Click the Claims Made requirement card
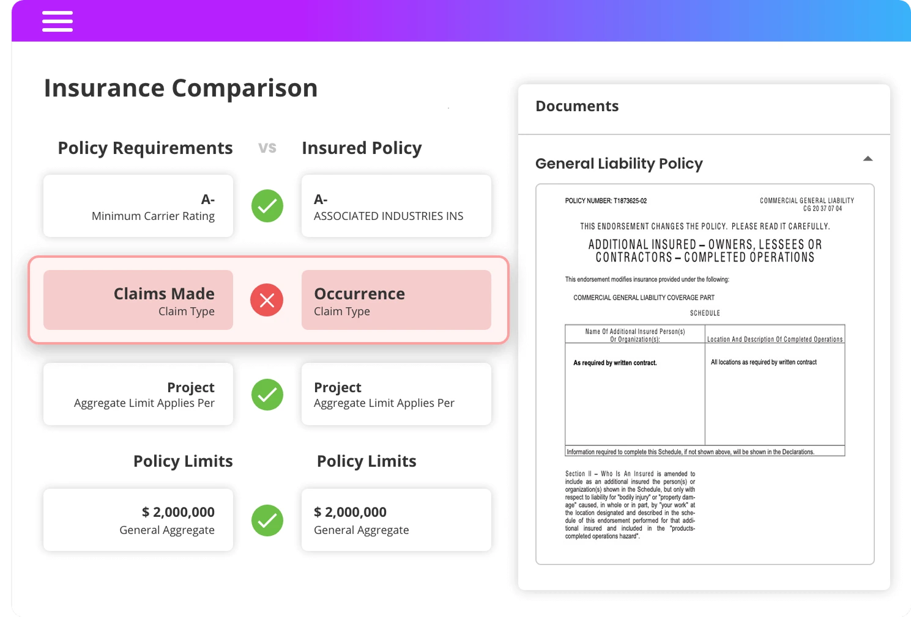This screenshot has height=617, width=911. click(x=138, y=300)
